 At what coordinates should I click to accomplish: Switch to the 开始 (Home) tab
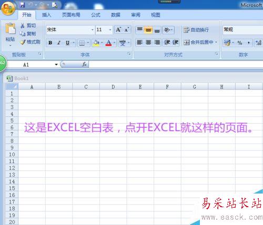point(27,15)
